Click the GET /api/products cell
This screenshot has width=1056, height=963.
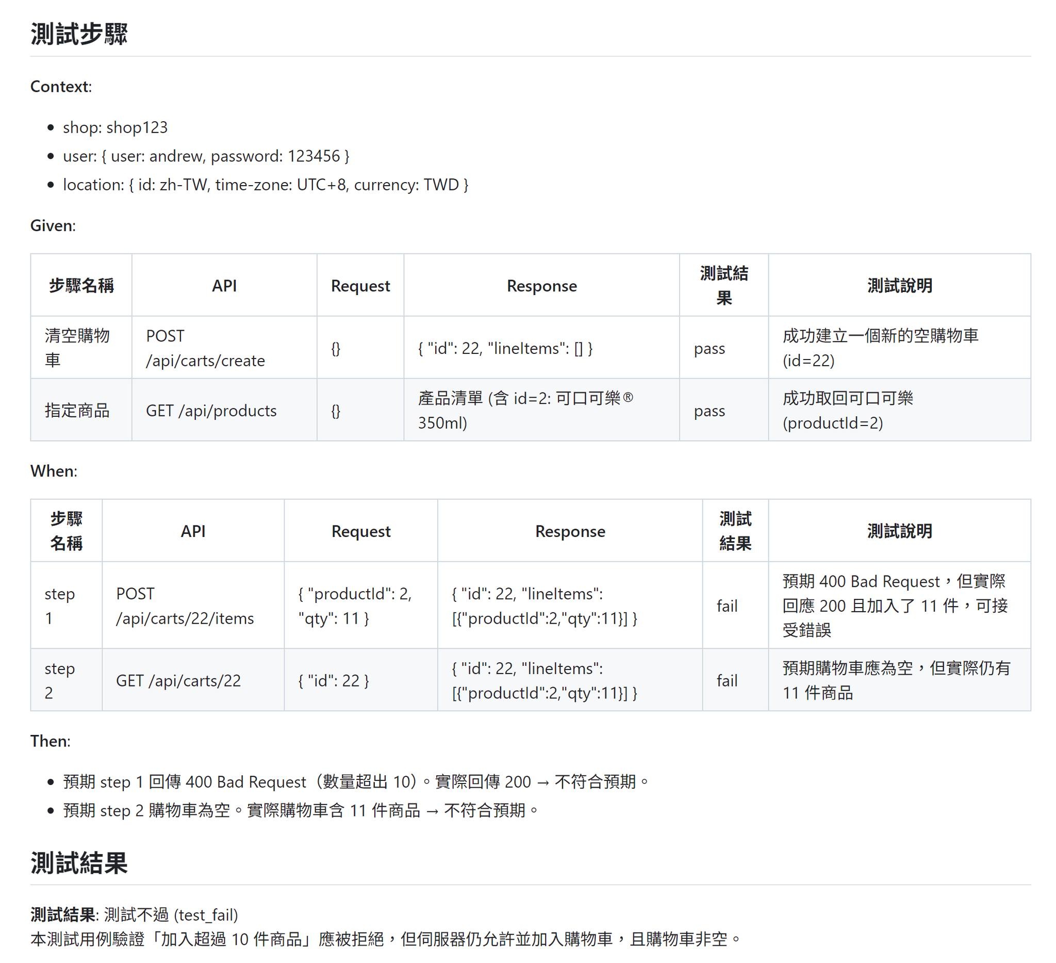pyautogui.click(x=211, y=411)
